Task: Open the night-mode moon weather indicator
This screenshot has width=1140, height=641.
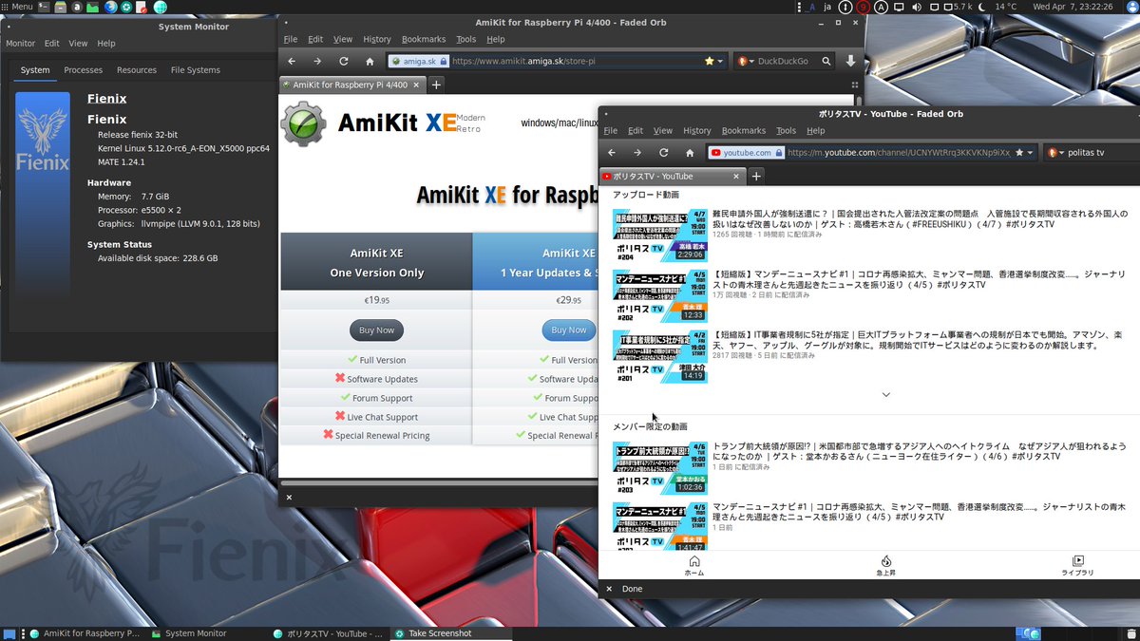Action: [x=983, y=7]
